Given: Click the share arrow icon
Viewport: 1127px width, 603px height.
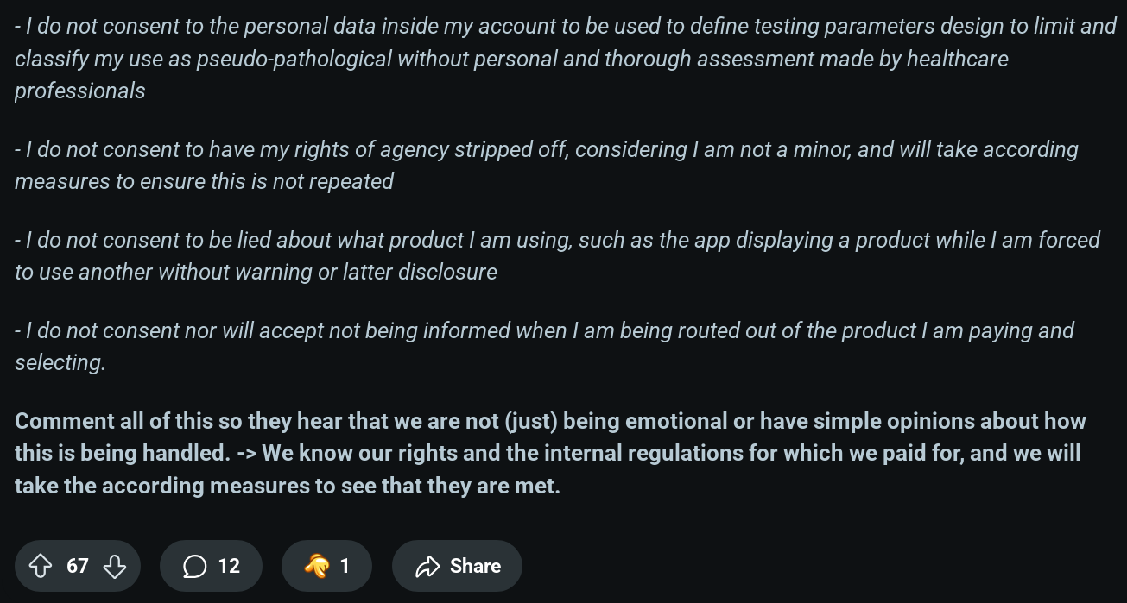Looking at the screenshot, I should coord(427,566).
